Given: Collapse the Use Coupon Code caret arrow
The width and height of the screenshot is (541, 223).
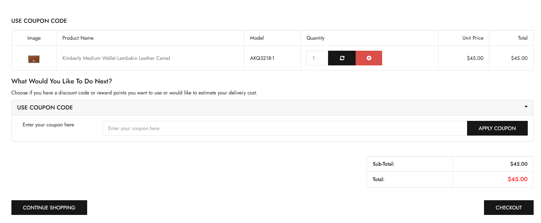Looking at the screenshot, I should coord(526,107).
